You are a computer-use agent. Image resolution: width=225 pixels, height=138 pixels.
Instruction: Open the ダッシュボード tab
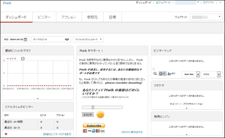point(16,17)
